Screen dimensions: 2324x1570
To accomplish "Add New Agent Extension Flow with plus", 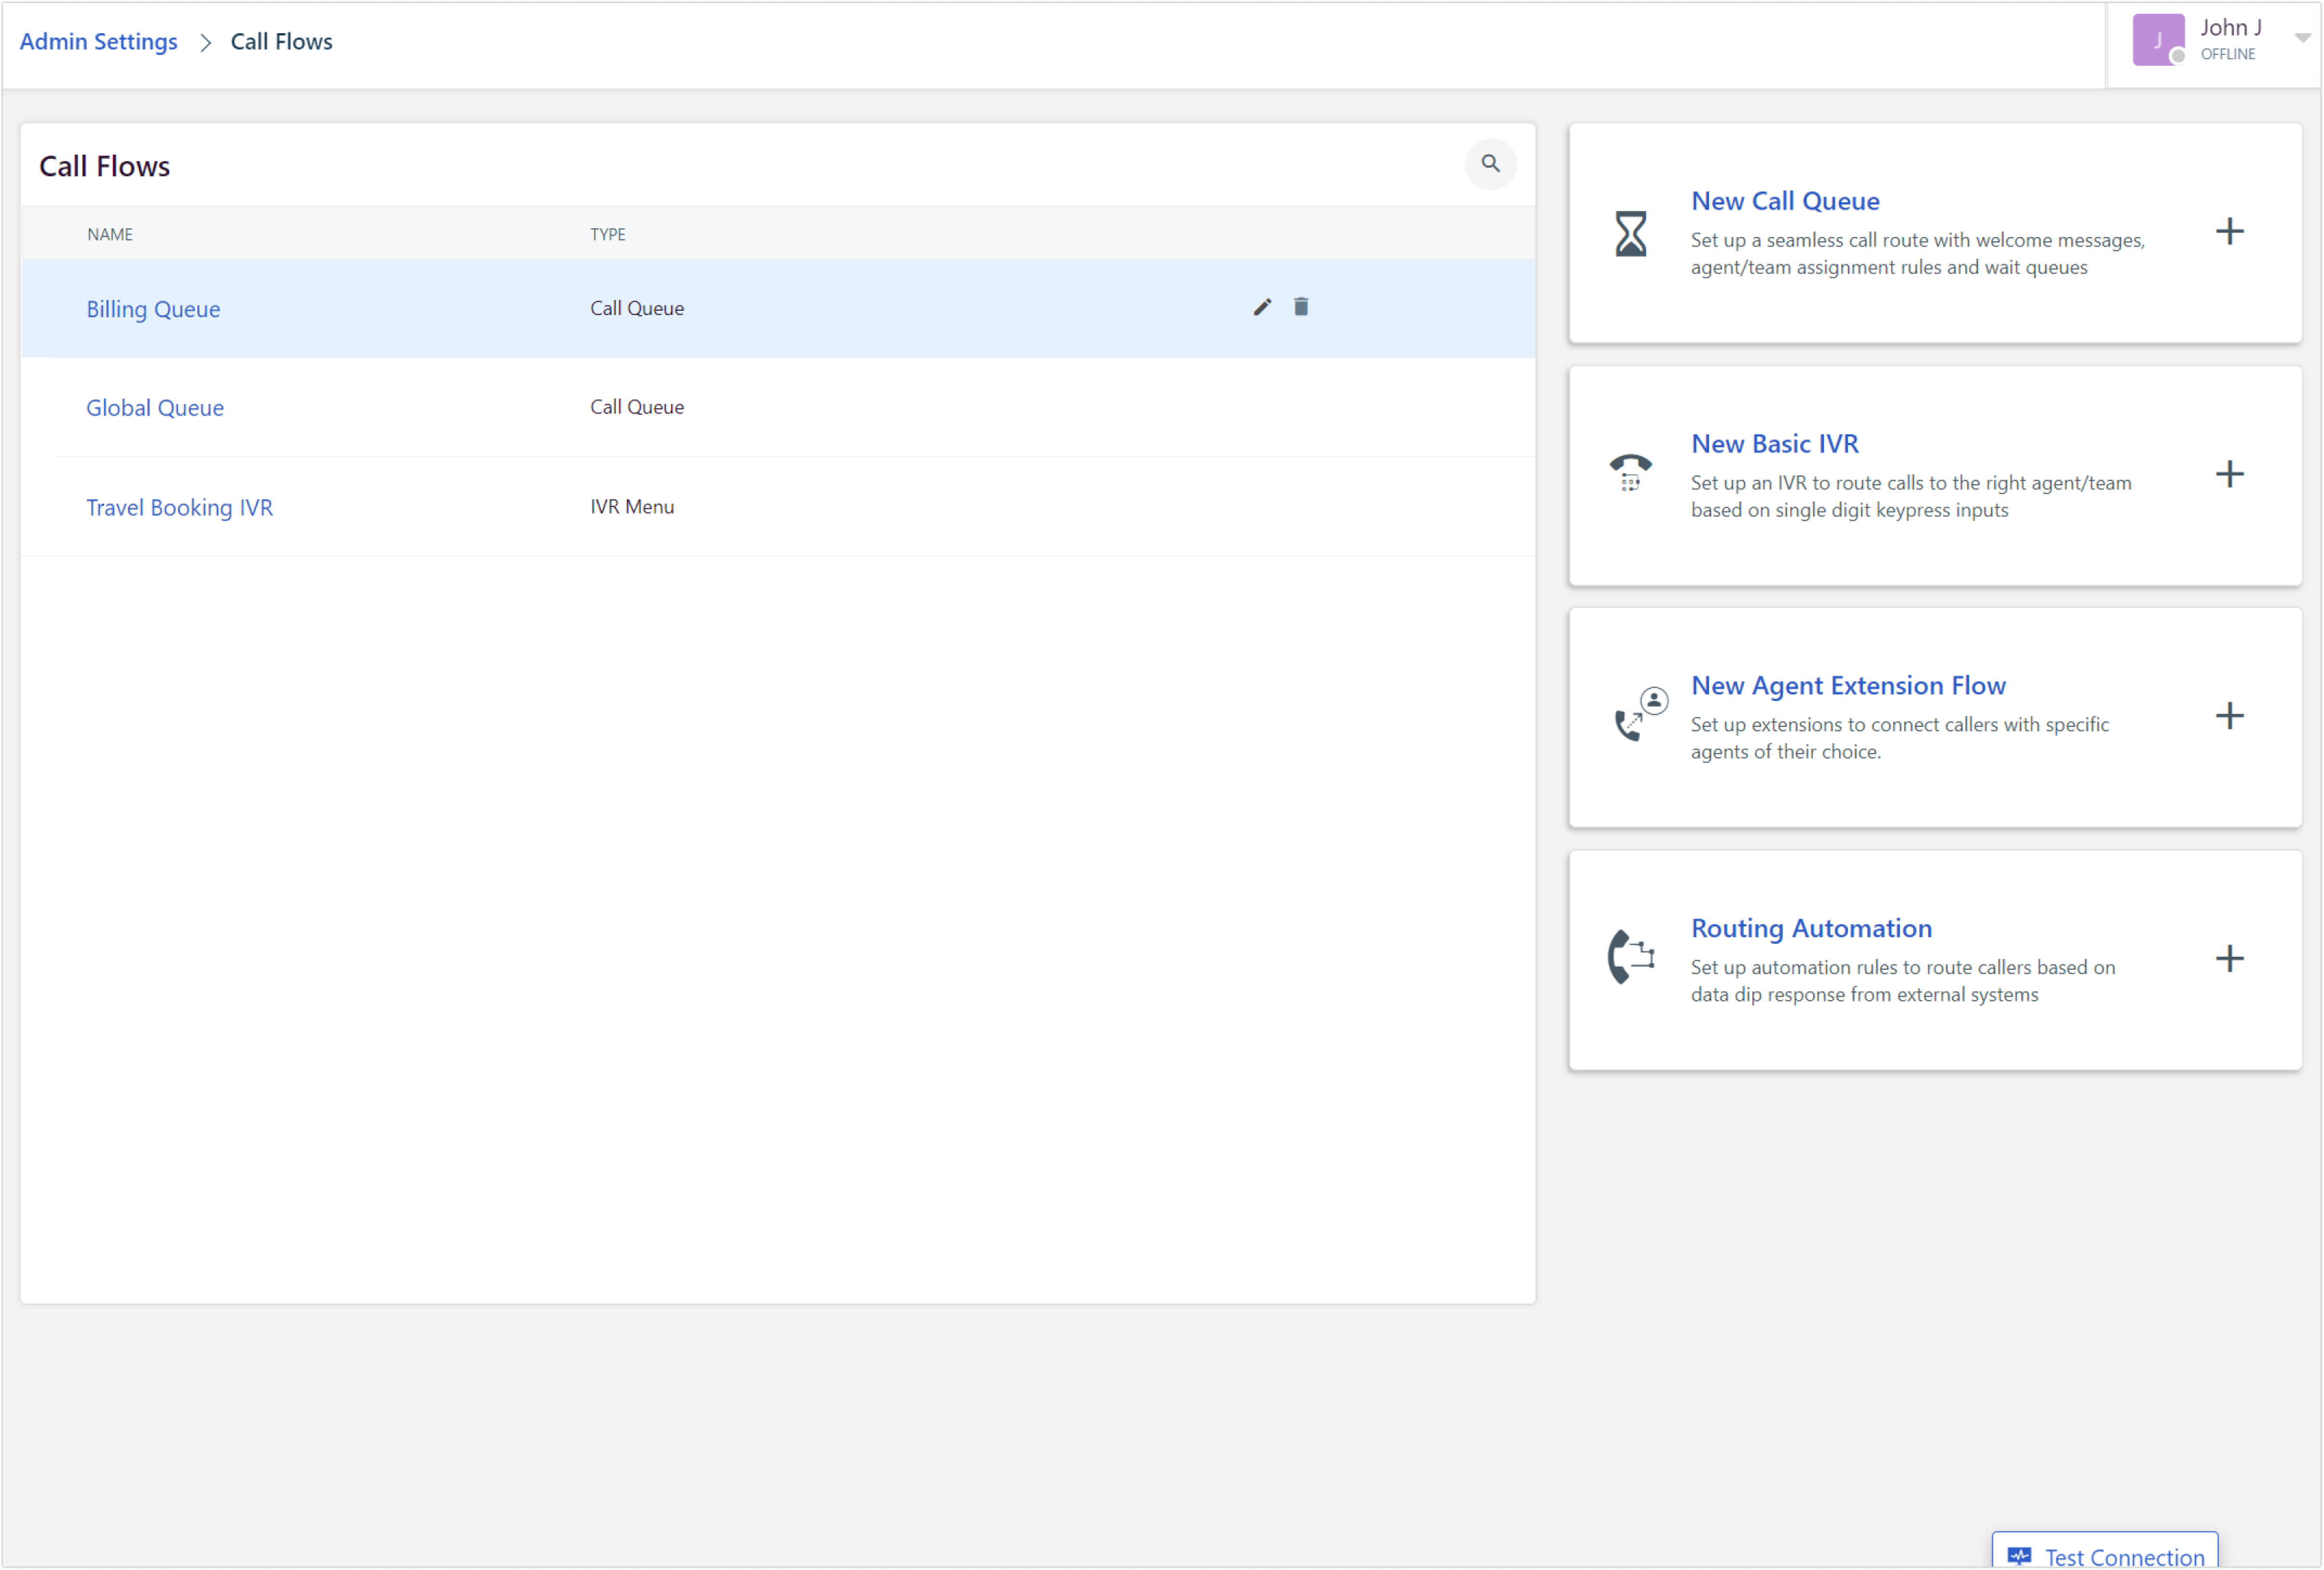I will [2229, 715].
